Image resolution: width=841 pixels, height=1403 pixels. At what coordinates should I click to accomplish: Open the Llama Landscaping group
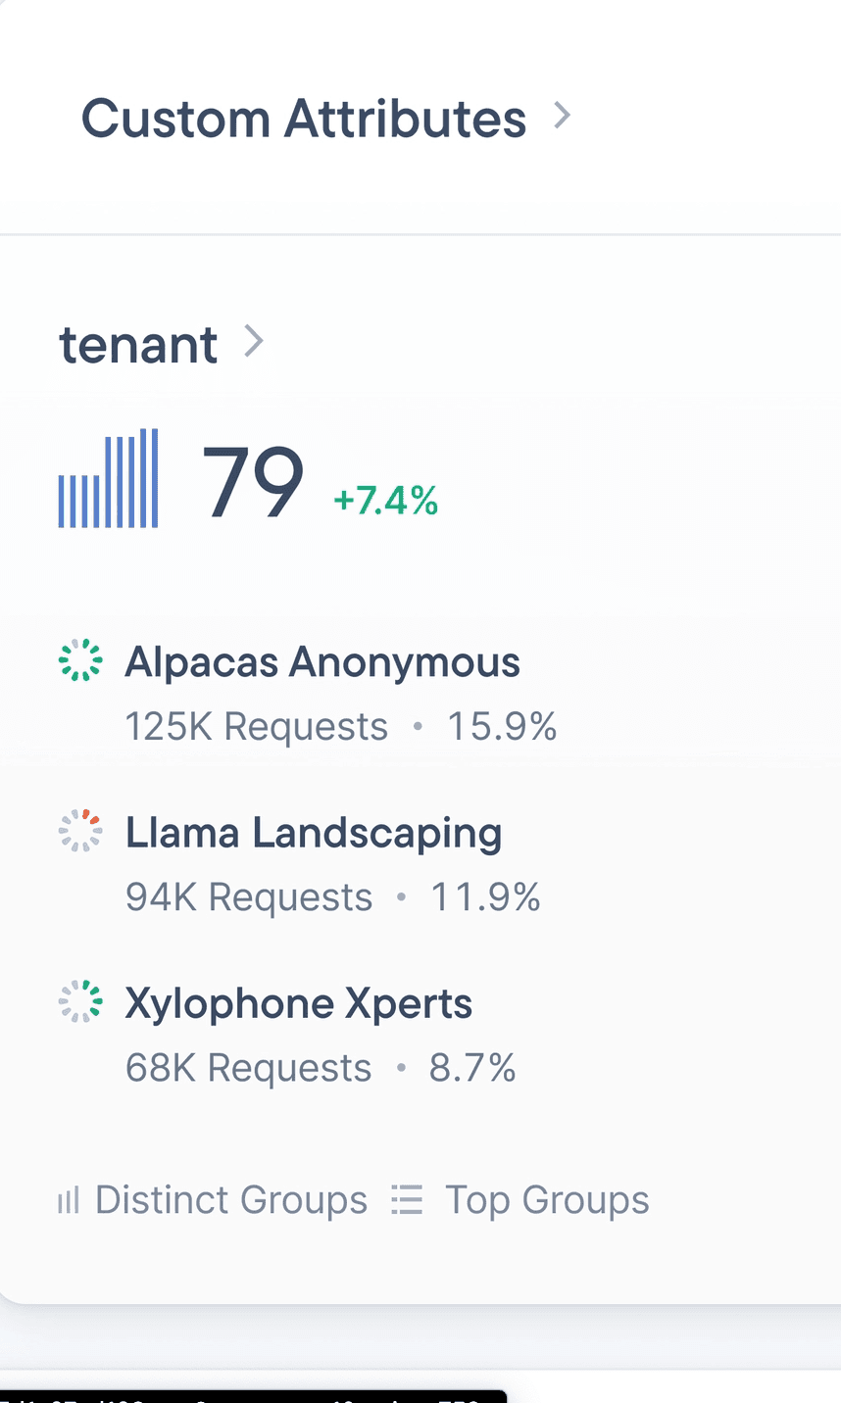(314, 833)
